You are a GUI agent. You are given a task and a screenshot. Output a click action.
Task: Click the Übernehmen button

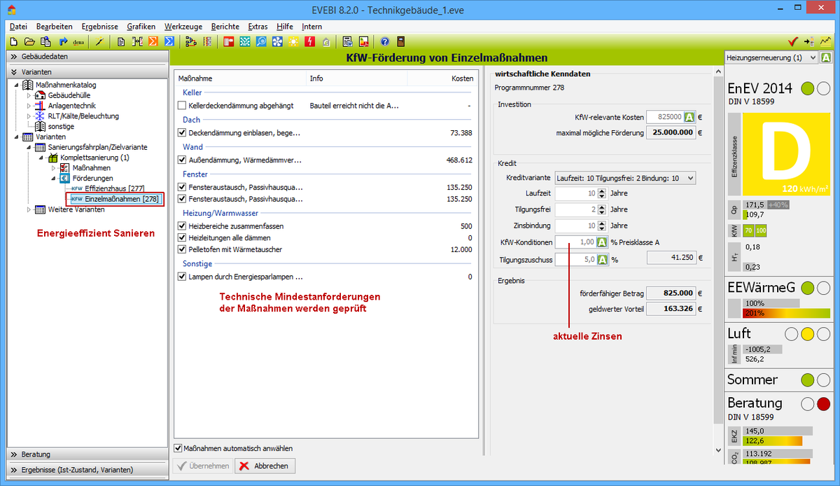[203, 466]
